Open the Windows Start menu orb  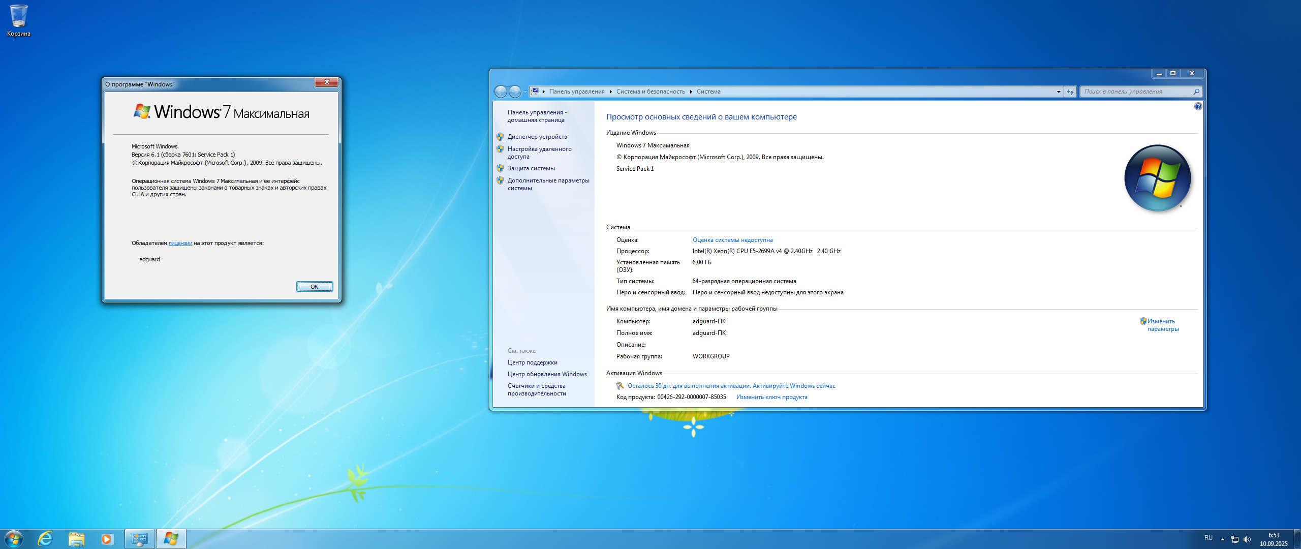pyautogui.click(x=13, y=539)
